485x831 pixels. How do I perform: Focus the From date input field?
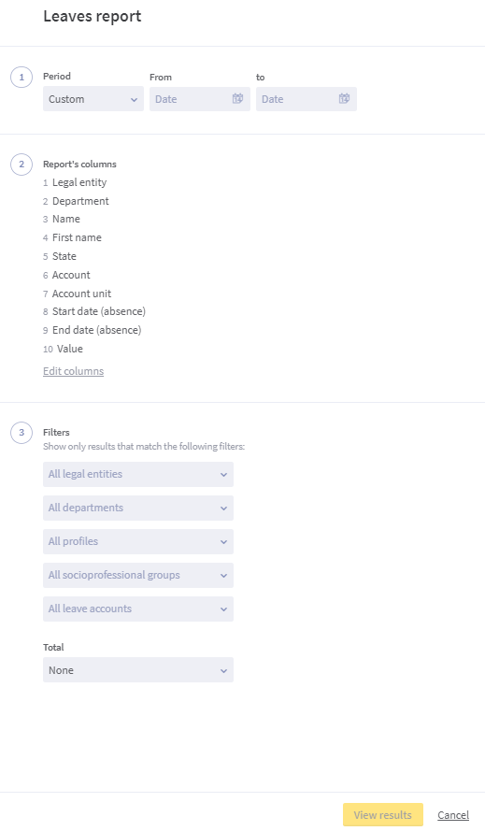(199, 99)
